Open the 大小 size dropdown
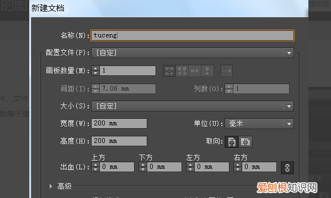331x198 pixels. pos(193,106)
